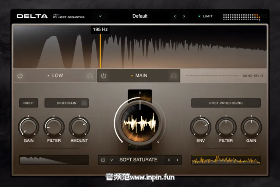The width and height of the screenshot is (280, 187).
Task: Click the ENV knob
Action: (201, 127)
